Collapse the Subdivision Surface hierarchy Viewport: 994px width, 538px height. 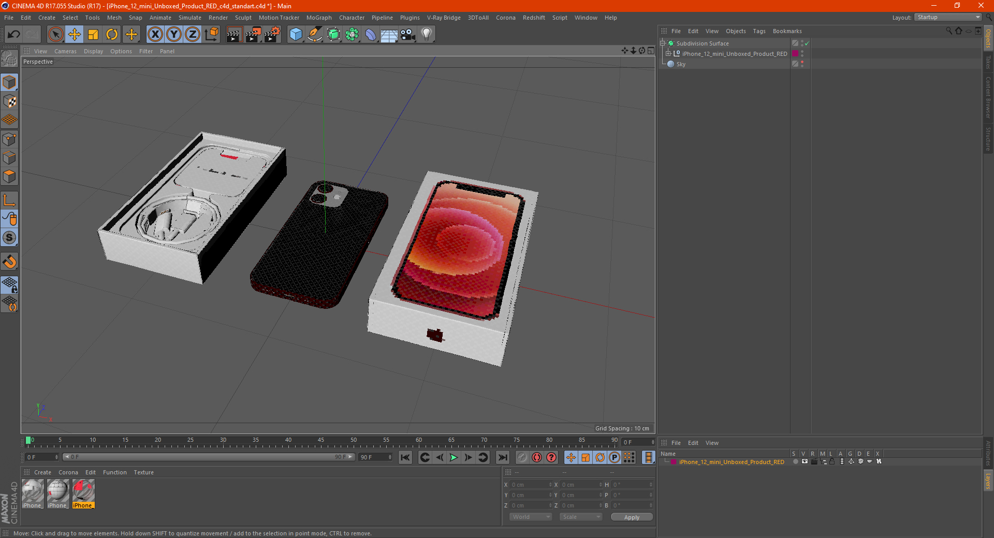(662, 43)
